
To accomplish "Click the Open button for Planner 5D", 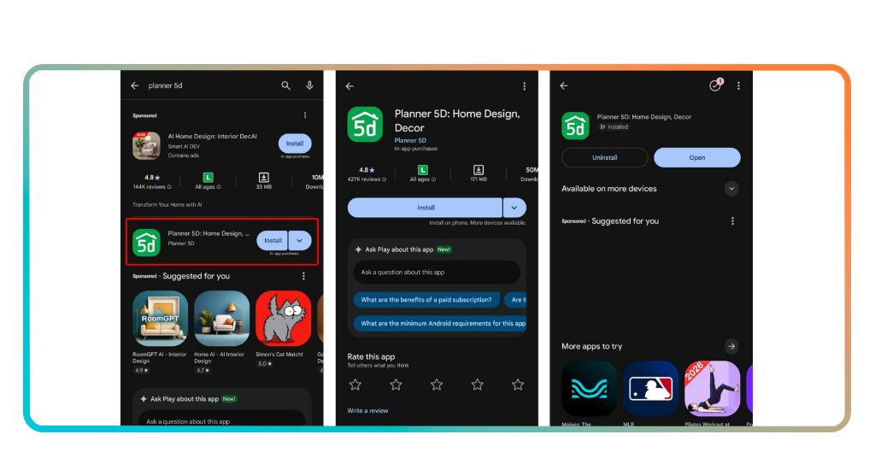I will 697,157.
